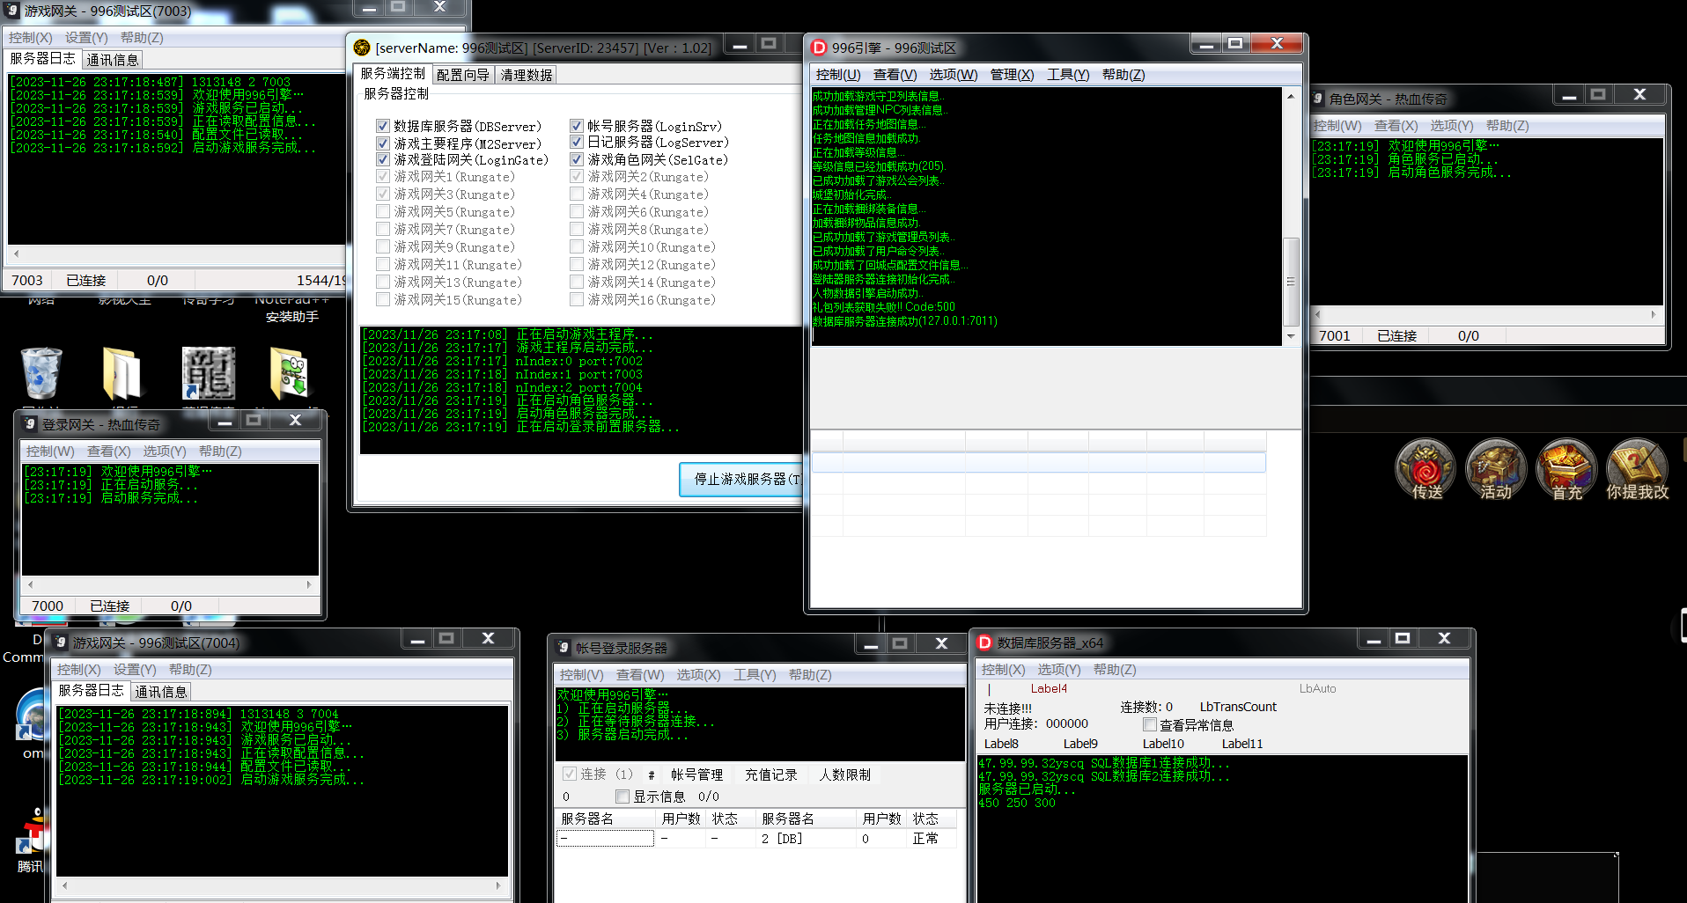Screen dimensions: 1687x903
Task: Click 7001 port in 角色网关 status bar
Action: point(1335,336)
